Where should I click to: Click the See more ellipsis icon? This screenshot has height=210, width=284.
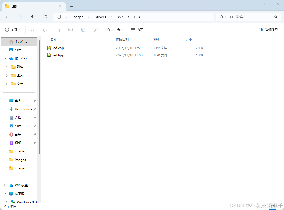pos(157,30)
